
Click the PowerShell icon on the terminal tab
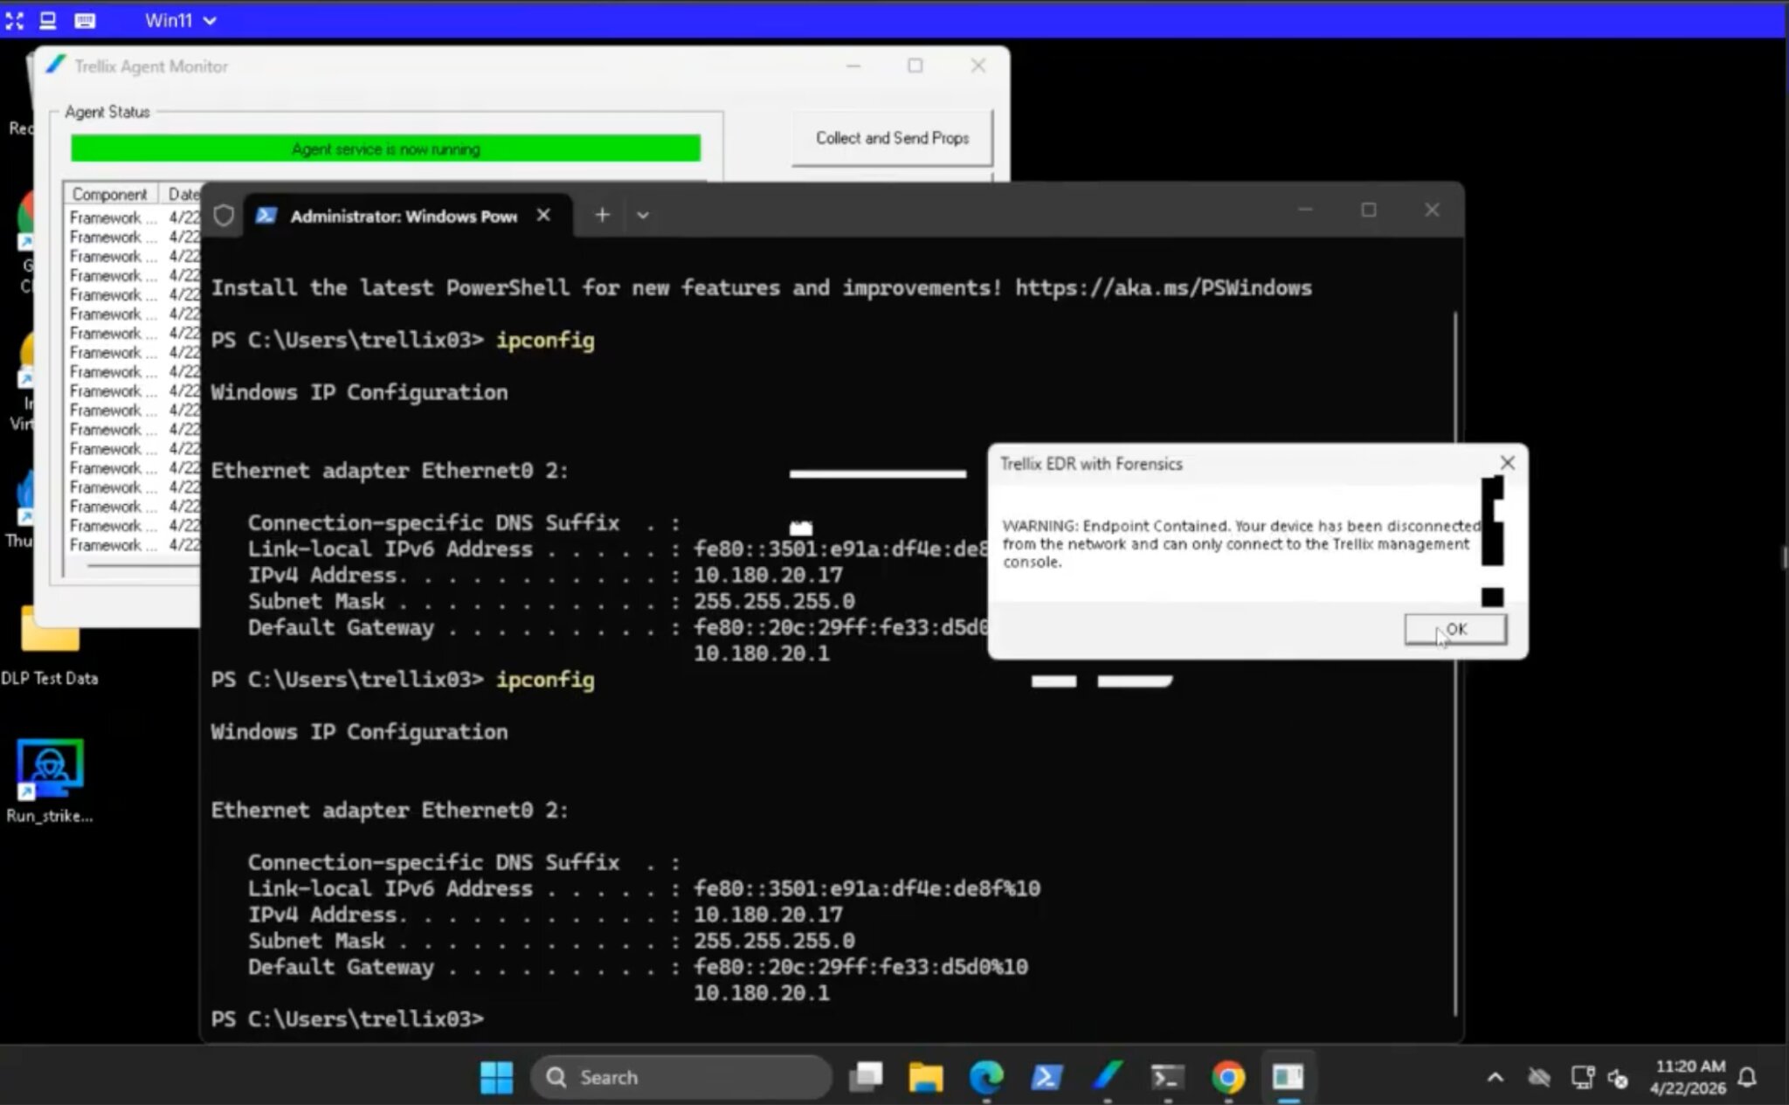click(x=266, y=216)
